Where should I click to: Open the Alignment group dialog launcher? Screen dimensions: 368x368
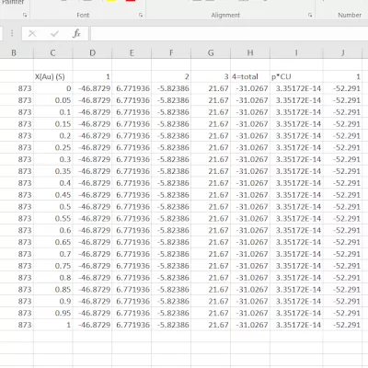pyautogui.click(x=310, y=15)
